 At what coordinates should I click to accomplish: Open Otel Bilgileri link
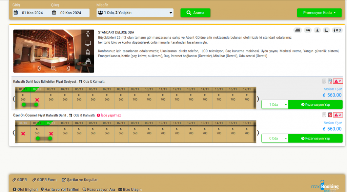tap(25, 190)
